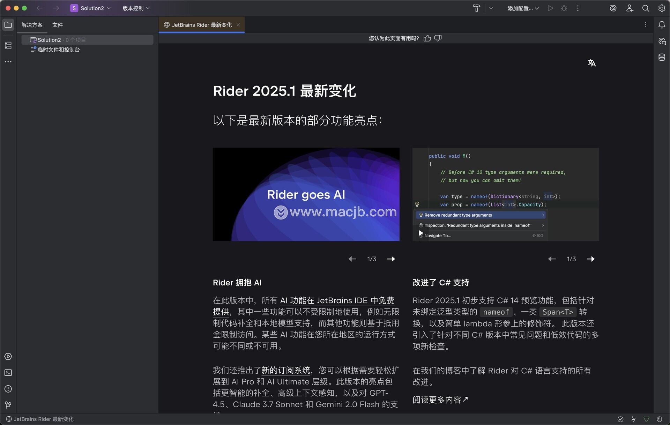
Task: Open the Database tool window icon
Action: (x=662, y=57)
